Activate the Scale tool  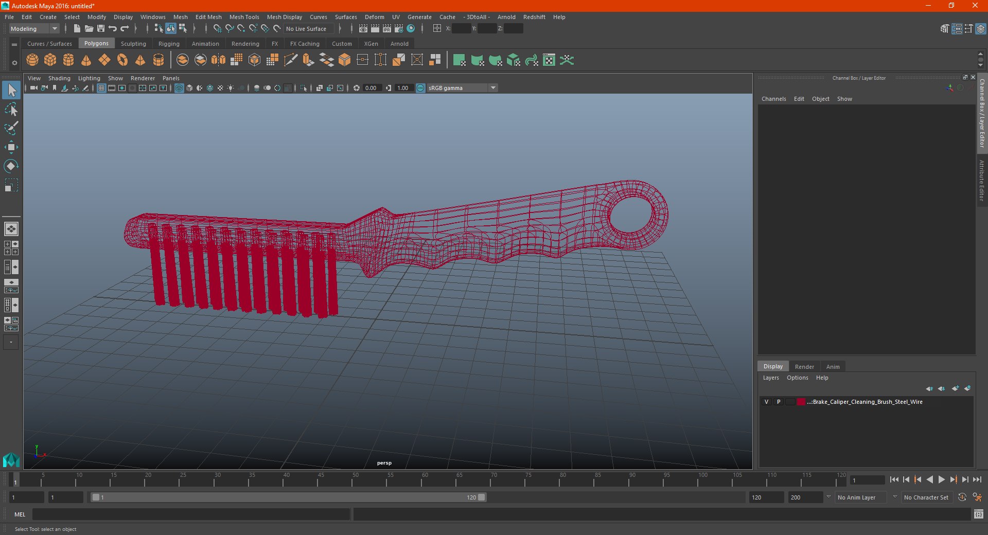pos(11,185)
